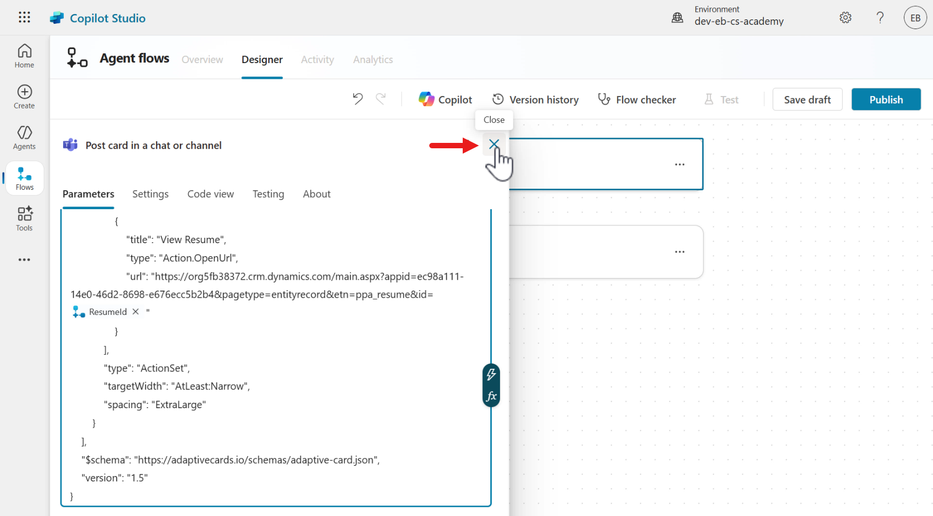933x516 pixels.
Task: Expand more options in sidebar ellipsis
Action: pos(24,260)
